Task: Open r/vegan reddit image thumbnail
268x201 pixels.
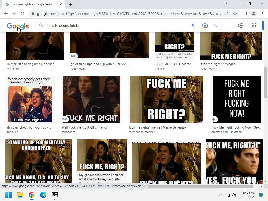Action: [x=231, y=46]
